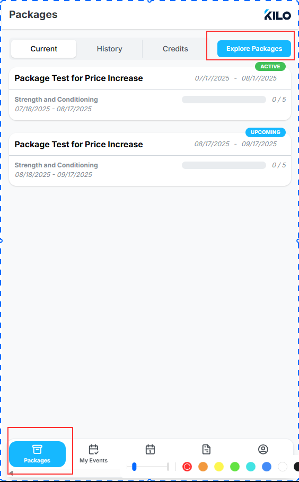Viewport: 299px width, 482px height.
Task: Click the Explore Packages button
Action: click(254, 49)
